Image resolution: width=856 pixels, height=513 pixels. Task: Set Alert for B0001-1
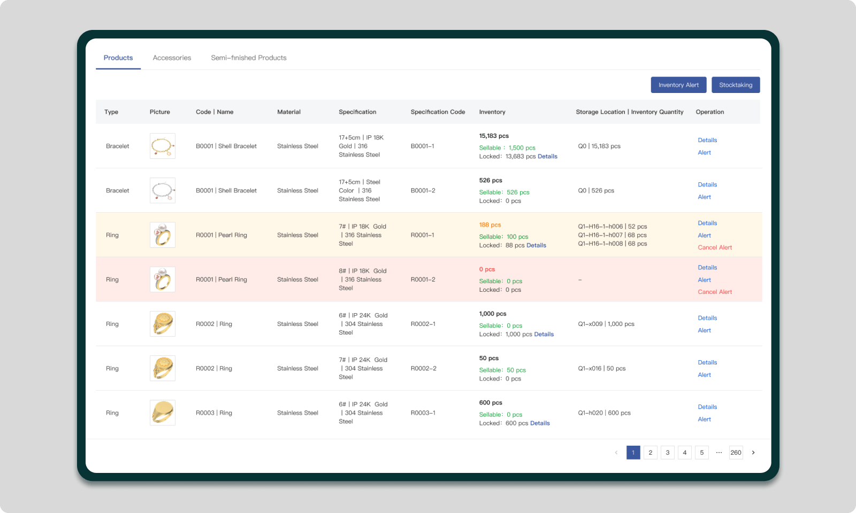(704, 152)
